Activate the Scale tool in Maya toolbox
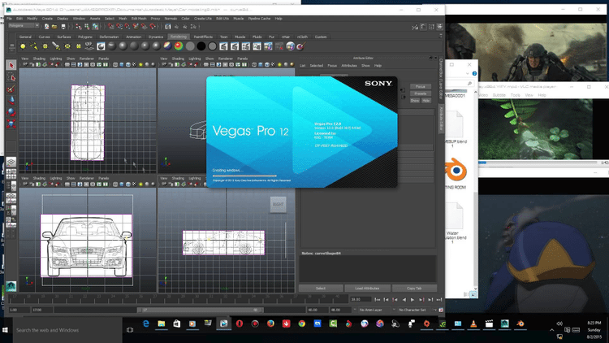 [x=11, y=124]
